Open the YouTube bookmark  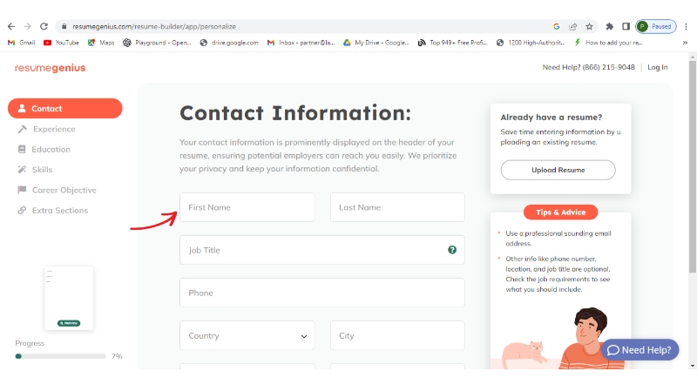click(x=61, y=42)
